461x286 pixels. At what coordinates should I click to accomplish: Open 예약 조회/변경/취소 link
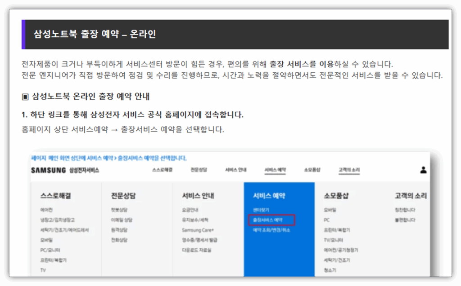tap(271, 230)
